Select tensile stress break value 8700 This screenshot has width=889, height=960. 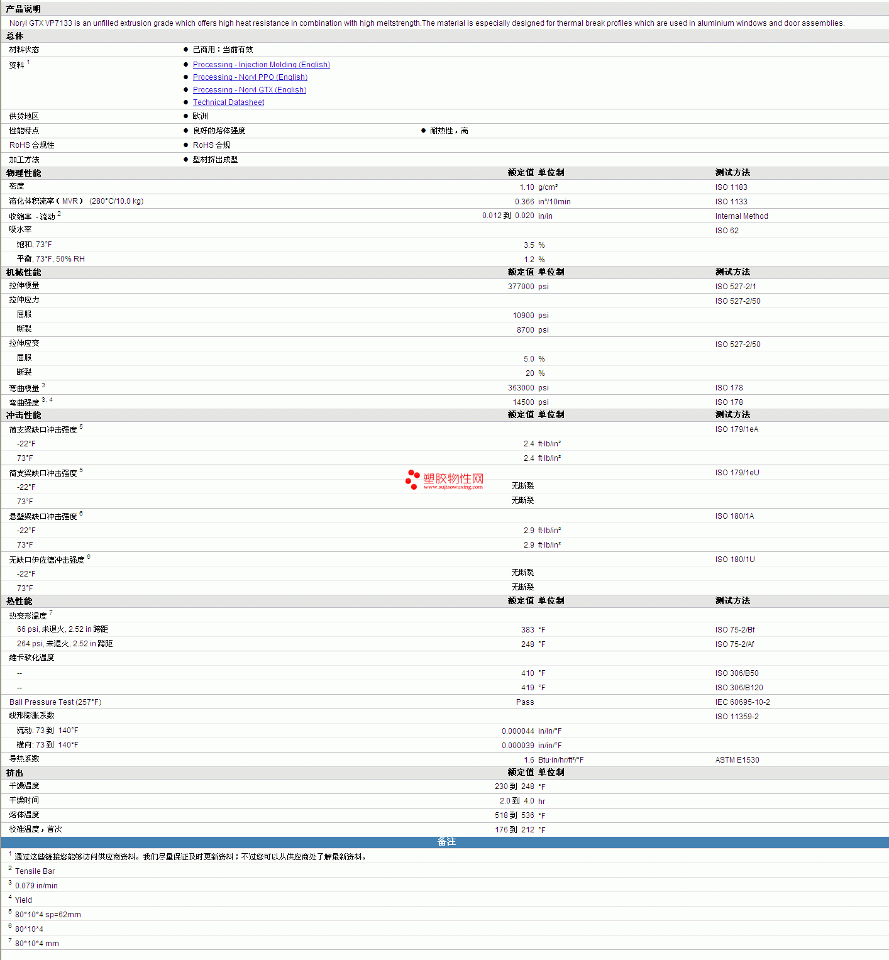tap(526, 330)
